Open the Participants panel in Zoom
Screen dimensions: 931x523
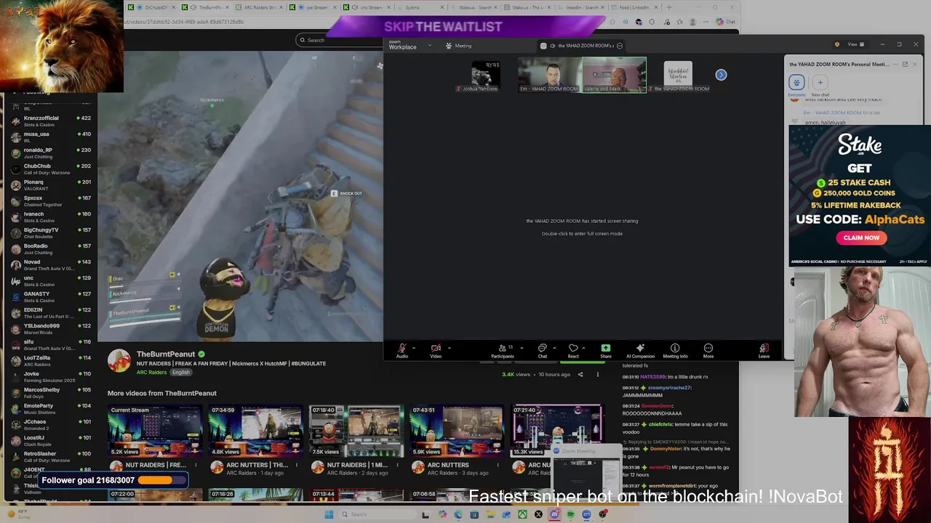coord(502,351)
